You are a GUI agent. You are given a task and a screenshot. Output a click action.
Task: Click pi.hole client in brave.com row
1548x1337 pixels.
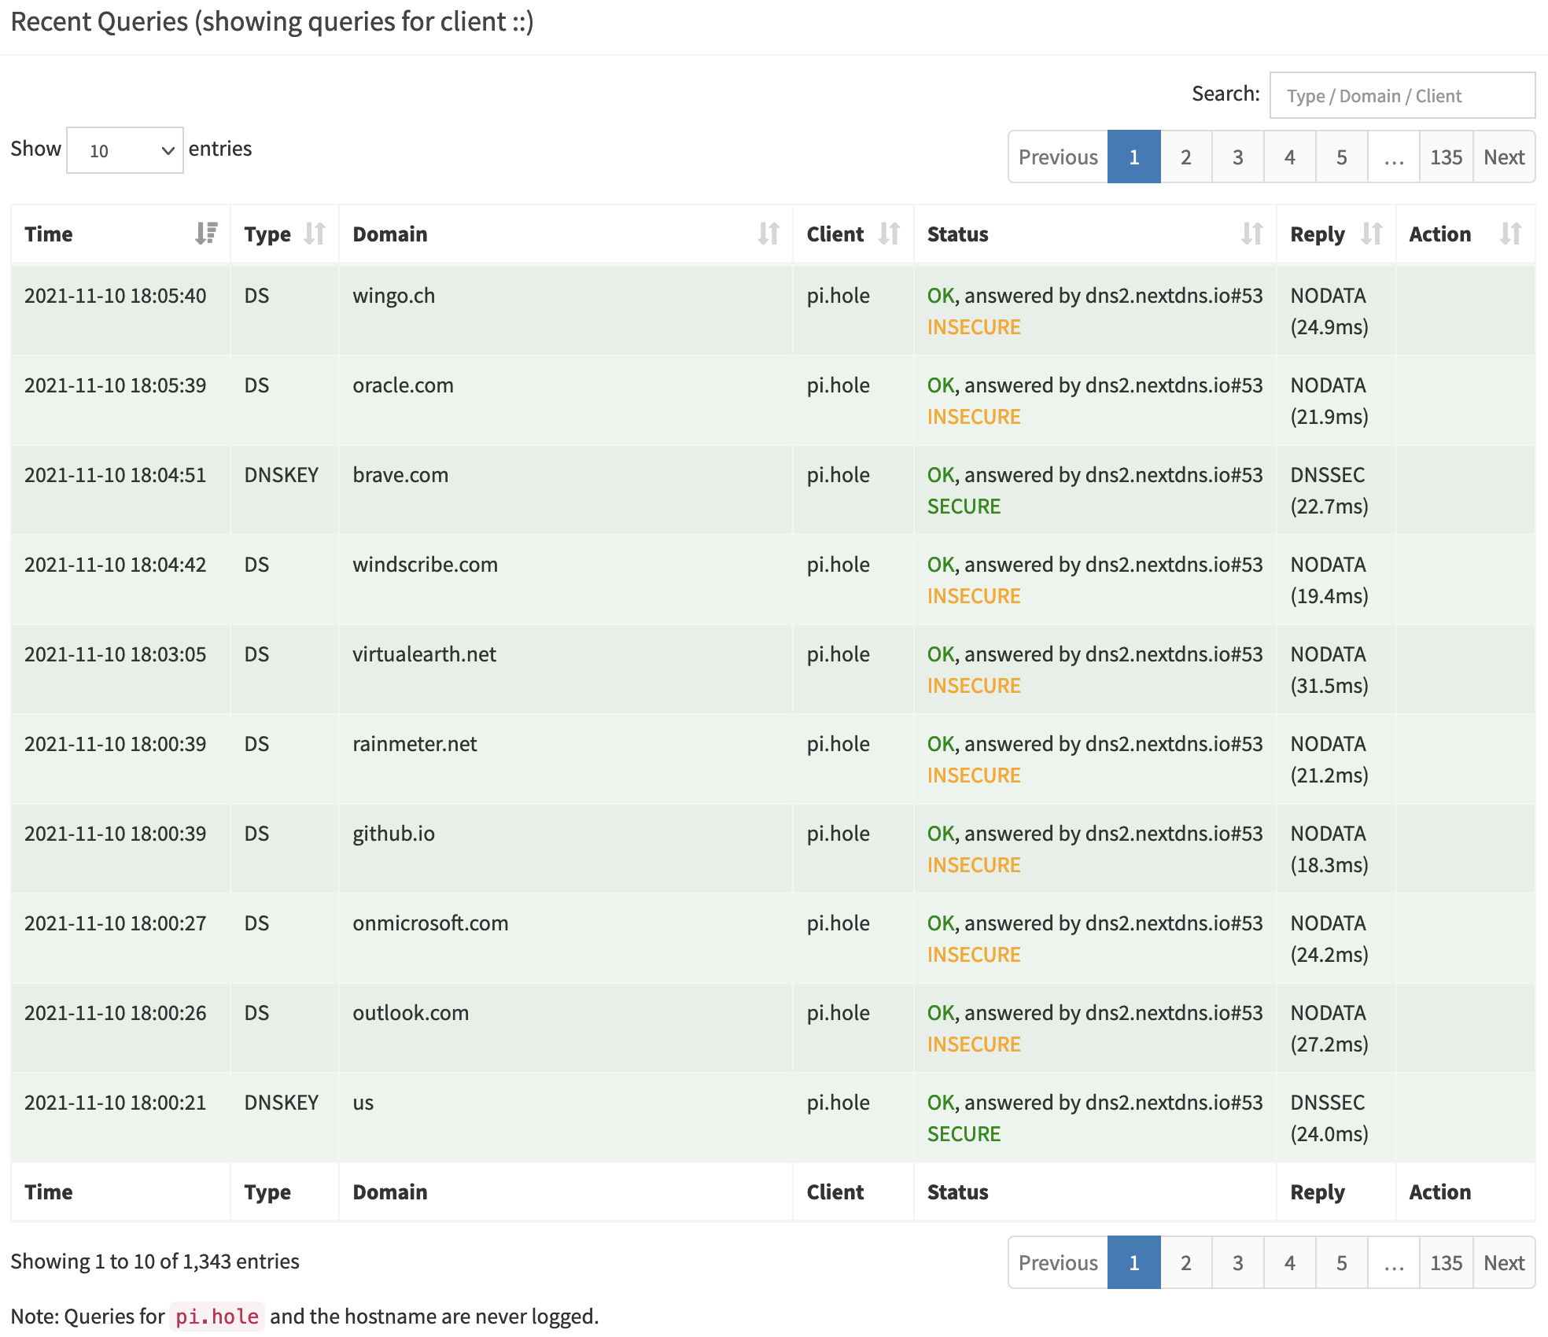tap(838, 475)
